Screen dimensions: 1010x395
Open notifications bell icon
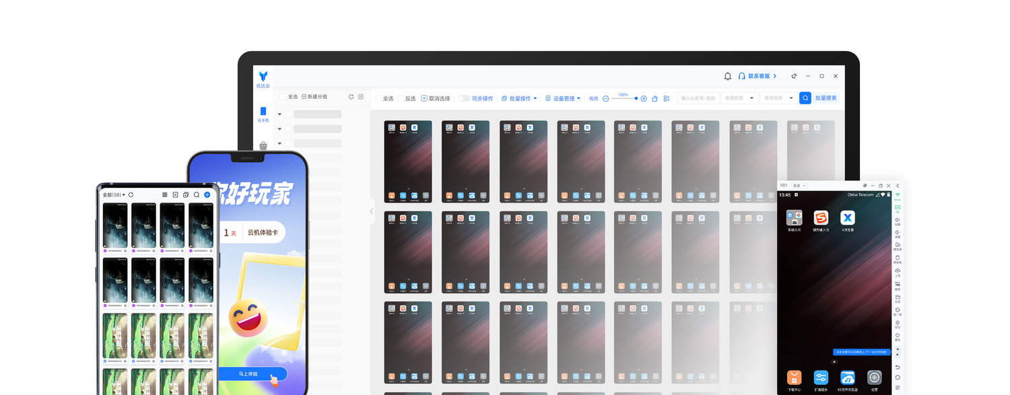coord(727,77)
